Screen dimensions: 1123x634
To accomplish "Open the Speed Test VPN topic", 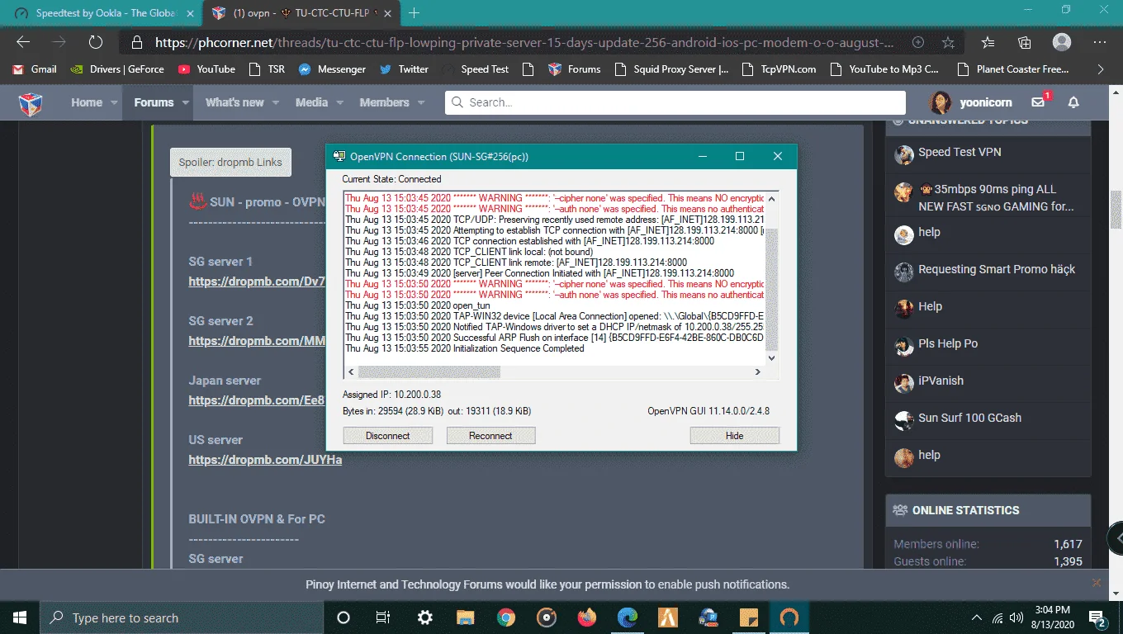I will (x=960, y=152).
